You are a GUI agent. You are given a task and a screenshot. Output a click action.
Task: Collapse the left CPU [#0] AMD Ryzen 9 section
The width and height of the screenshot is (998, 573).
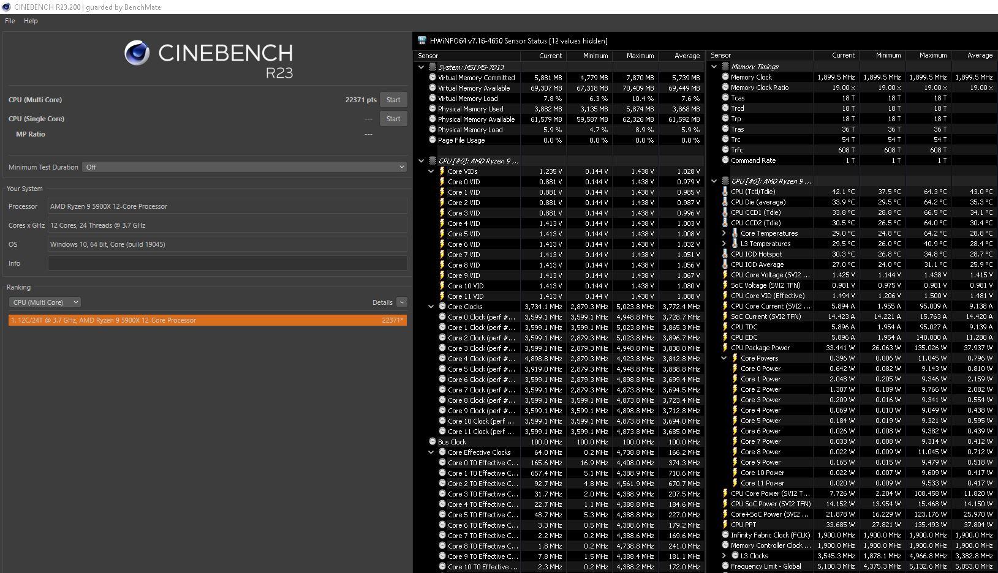click(421, 161)
